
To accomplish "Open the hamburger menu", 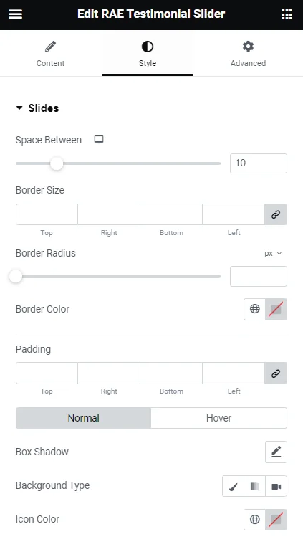I will coord(15,14).
